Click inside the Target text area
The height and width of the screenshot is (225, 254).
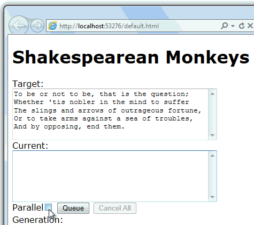[x=110, y=114]
